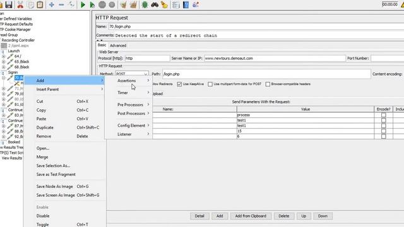Image resolution: width=404 pixels, height=227 pixels.
Task: Open Search with the binoculars icon
Action: pos(155,4)
